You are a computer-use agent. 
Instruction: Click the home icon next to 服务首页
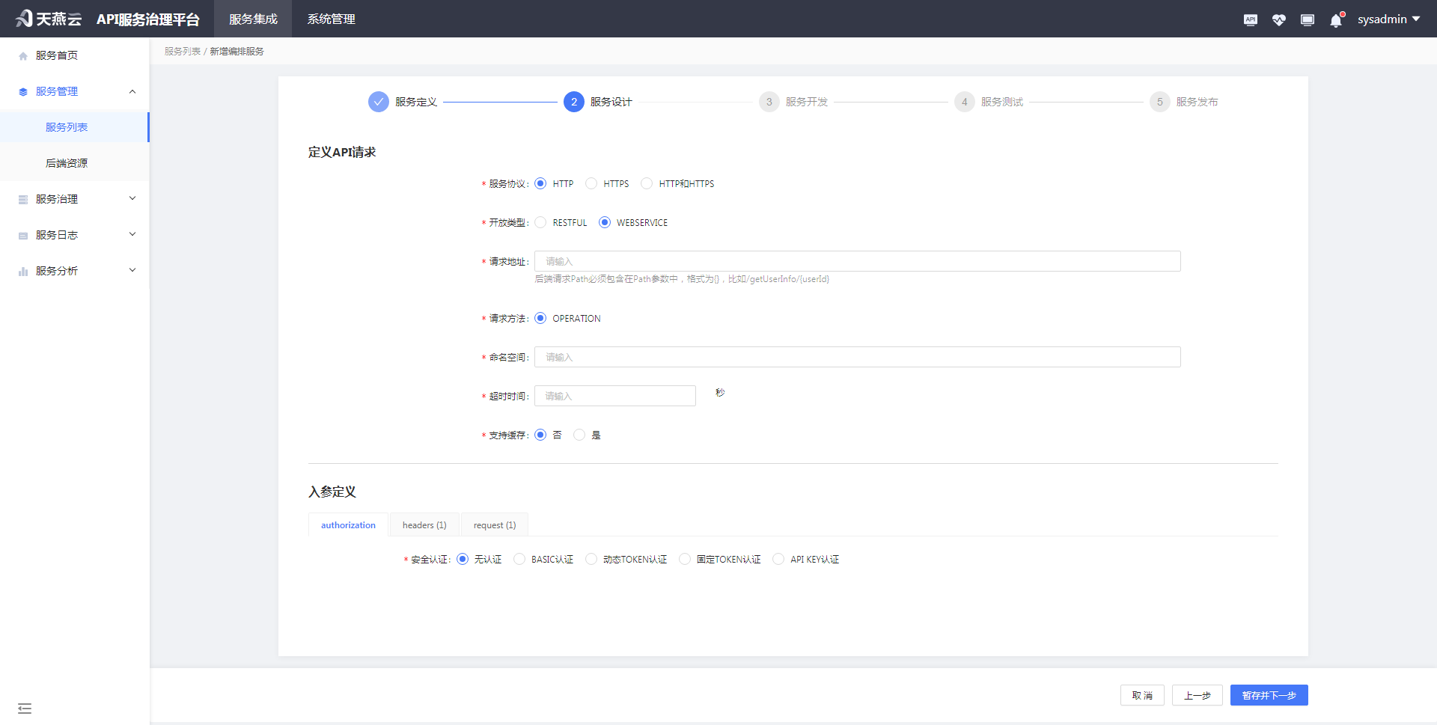point(22,55)
